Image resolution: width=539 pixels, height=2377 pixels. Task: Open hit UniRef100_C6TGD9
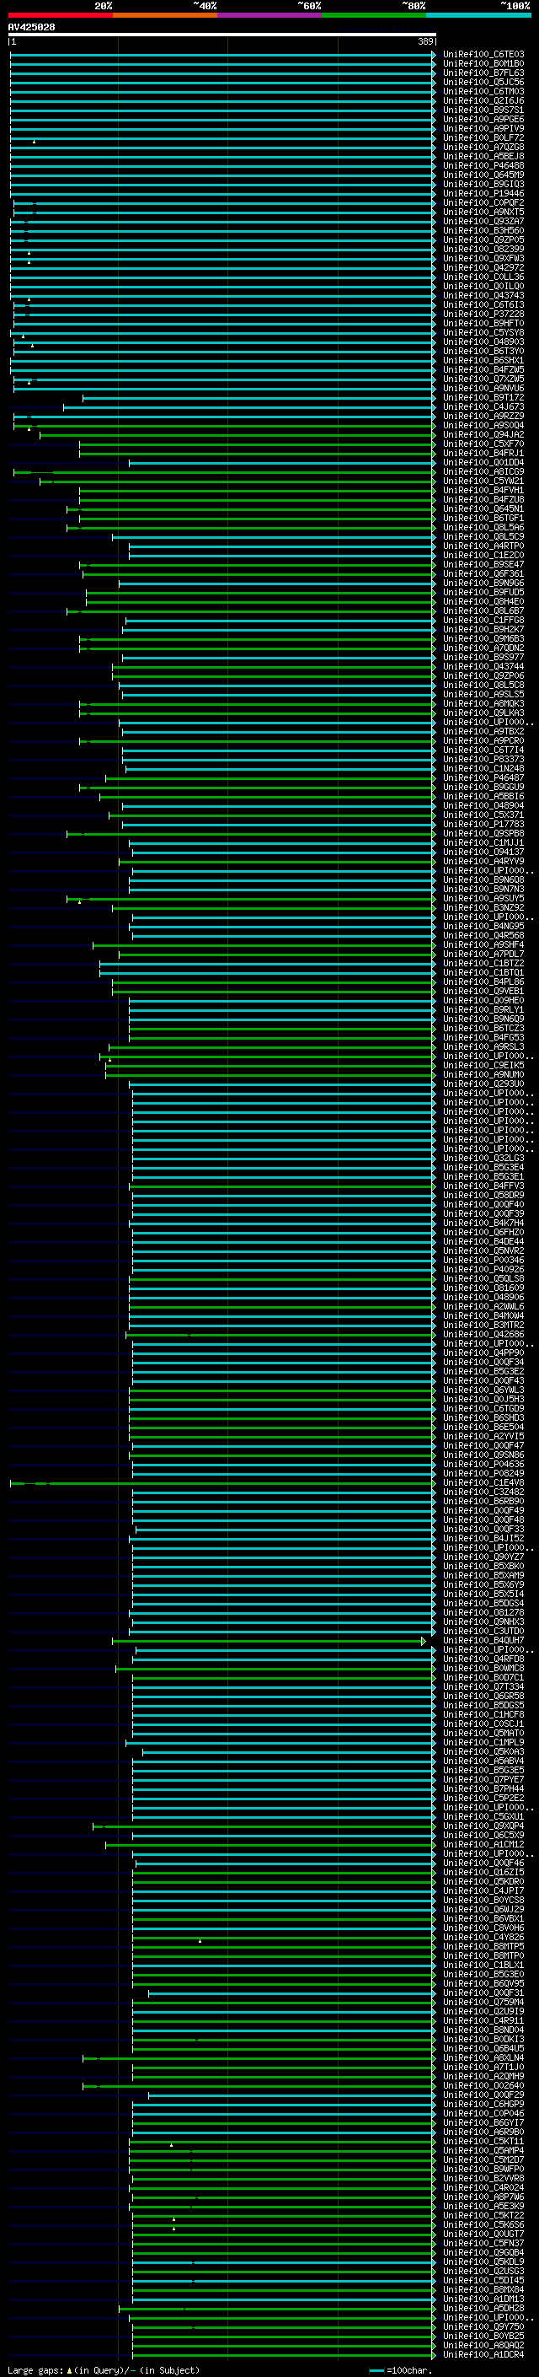point(483,1408)
